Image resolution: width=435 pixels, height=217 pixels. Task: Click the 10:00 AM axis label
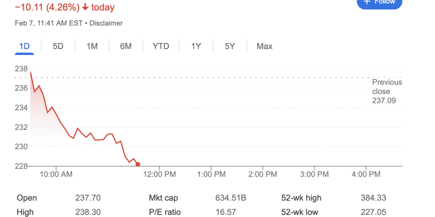point(56,174)
